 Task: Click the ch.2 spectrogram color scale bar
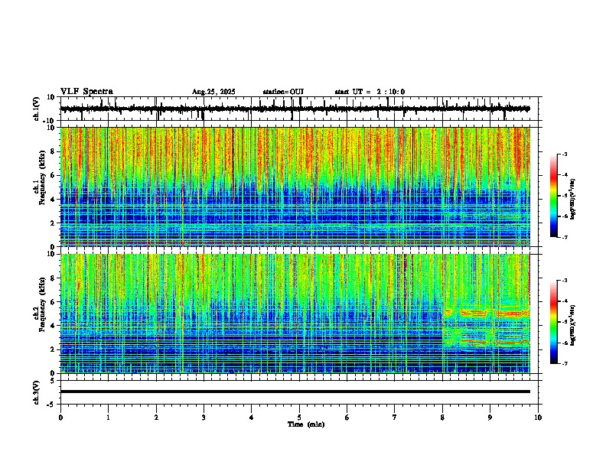click(x=554, y=322)
